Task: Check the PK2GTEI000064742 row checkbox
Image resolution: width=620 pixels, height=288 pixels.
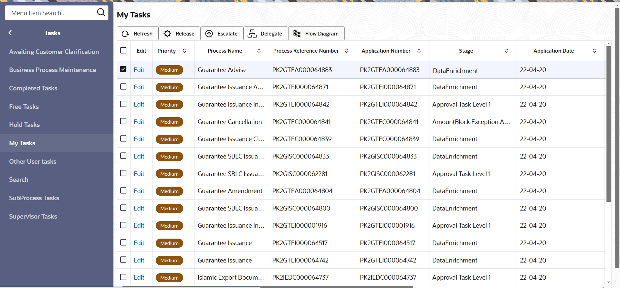Action: coord(123,260)
